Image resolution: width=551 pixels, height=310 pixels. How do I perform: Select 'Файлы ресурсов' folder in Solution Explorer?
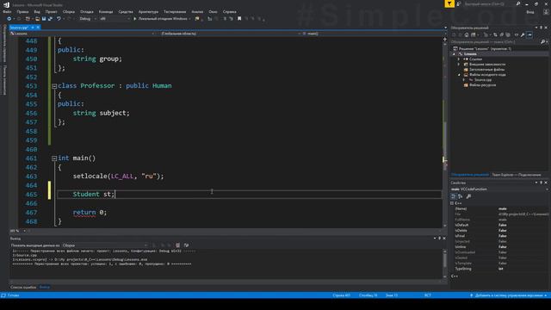[482, 85]
